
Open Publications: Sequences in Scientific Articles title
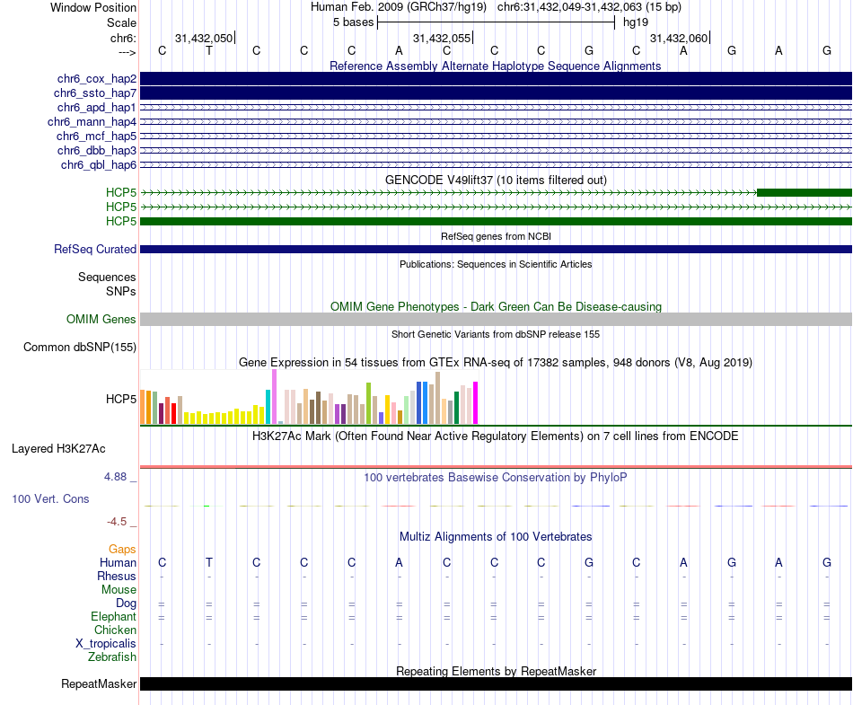coord(497,264)
